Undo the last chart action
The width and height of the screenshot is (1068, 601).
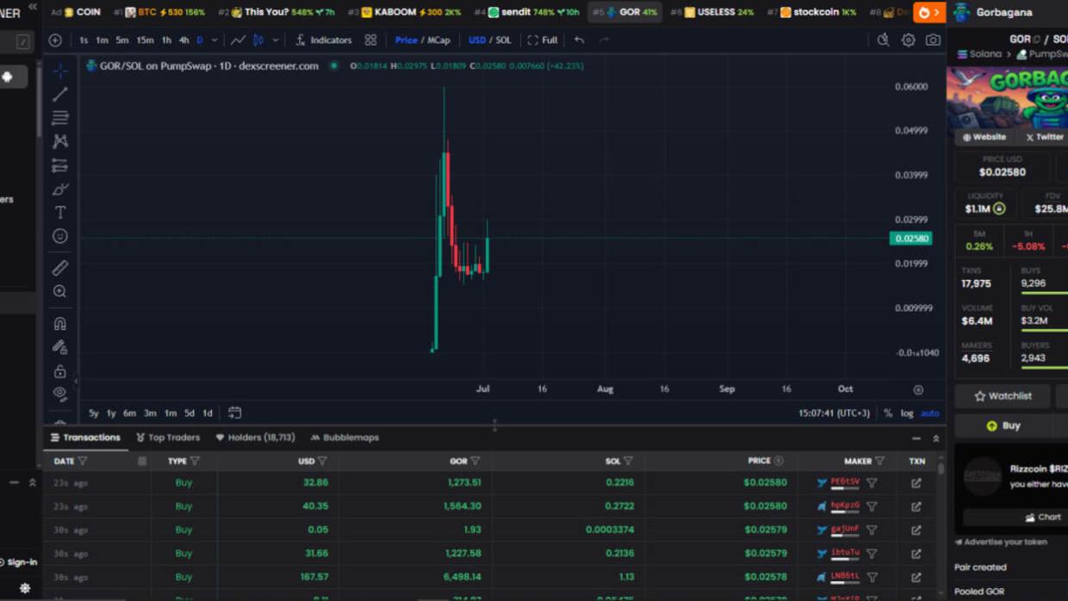579,40
